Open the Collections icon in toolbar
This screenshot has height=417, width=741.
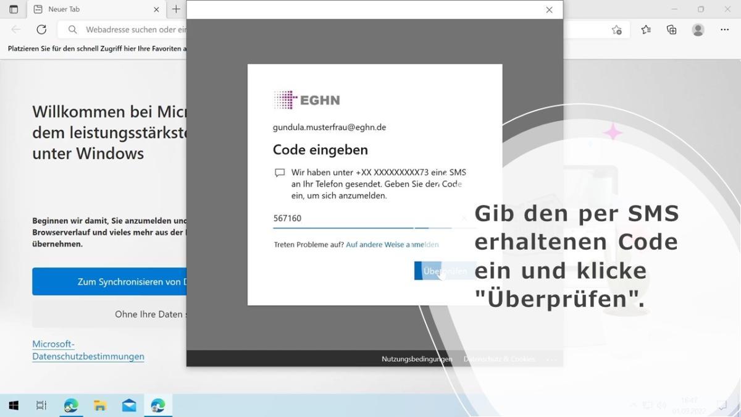(672, 30)
